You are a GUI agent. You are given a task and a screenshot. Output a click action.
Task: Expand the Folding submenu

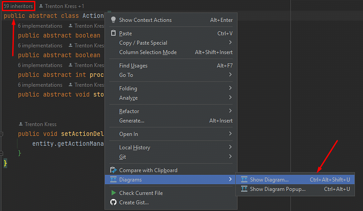coord(171,88)
